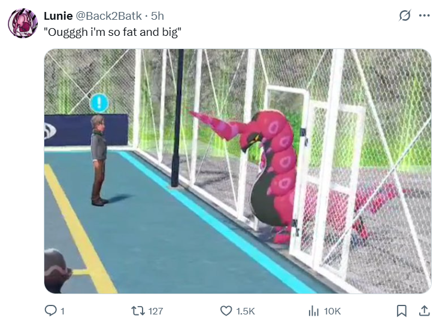This screenshot has width=439, height=324.
Task: Bookmark this post
Action: [401, 311]
